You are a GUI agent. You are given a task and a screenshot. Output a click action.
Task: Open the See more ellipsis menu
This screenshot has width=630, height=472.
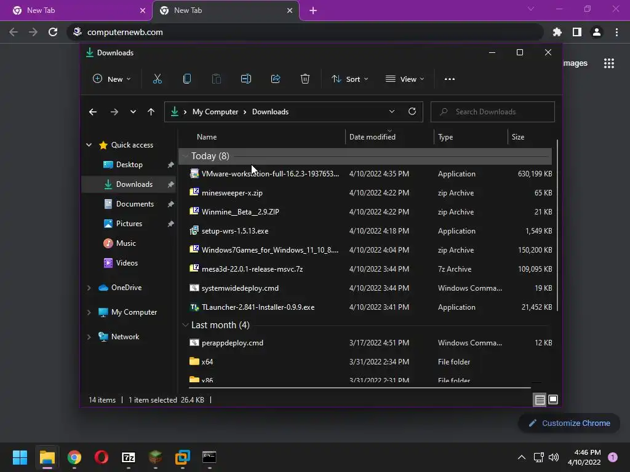[x=450, y=79]
